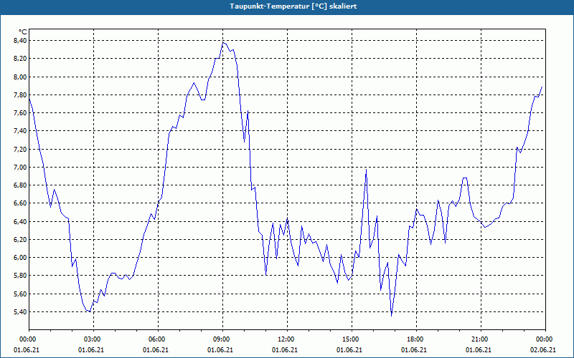Select the 7,60 y-axis value
The width and height of the screenshot is (574, 358).
pos(19,113)
